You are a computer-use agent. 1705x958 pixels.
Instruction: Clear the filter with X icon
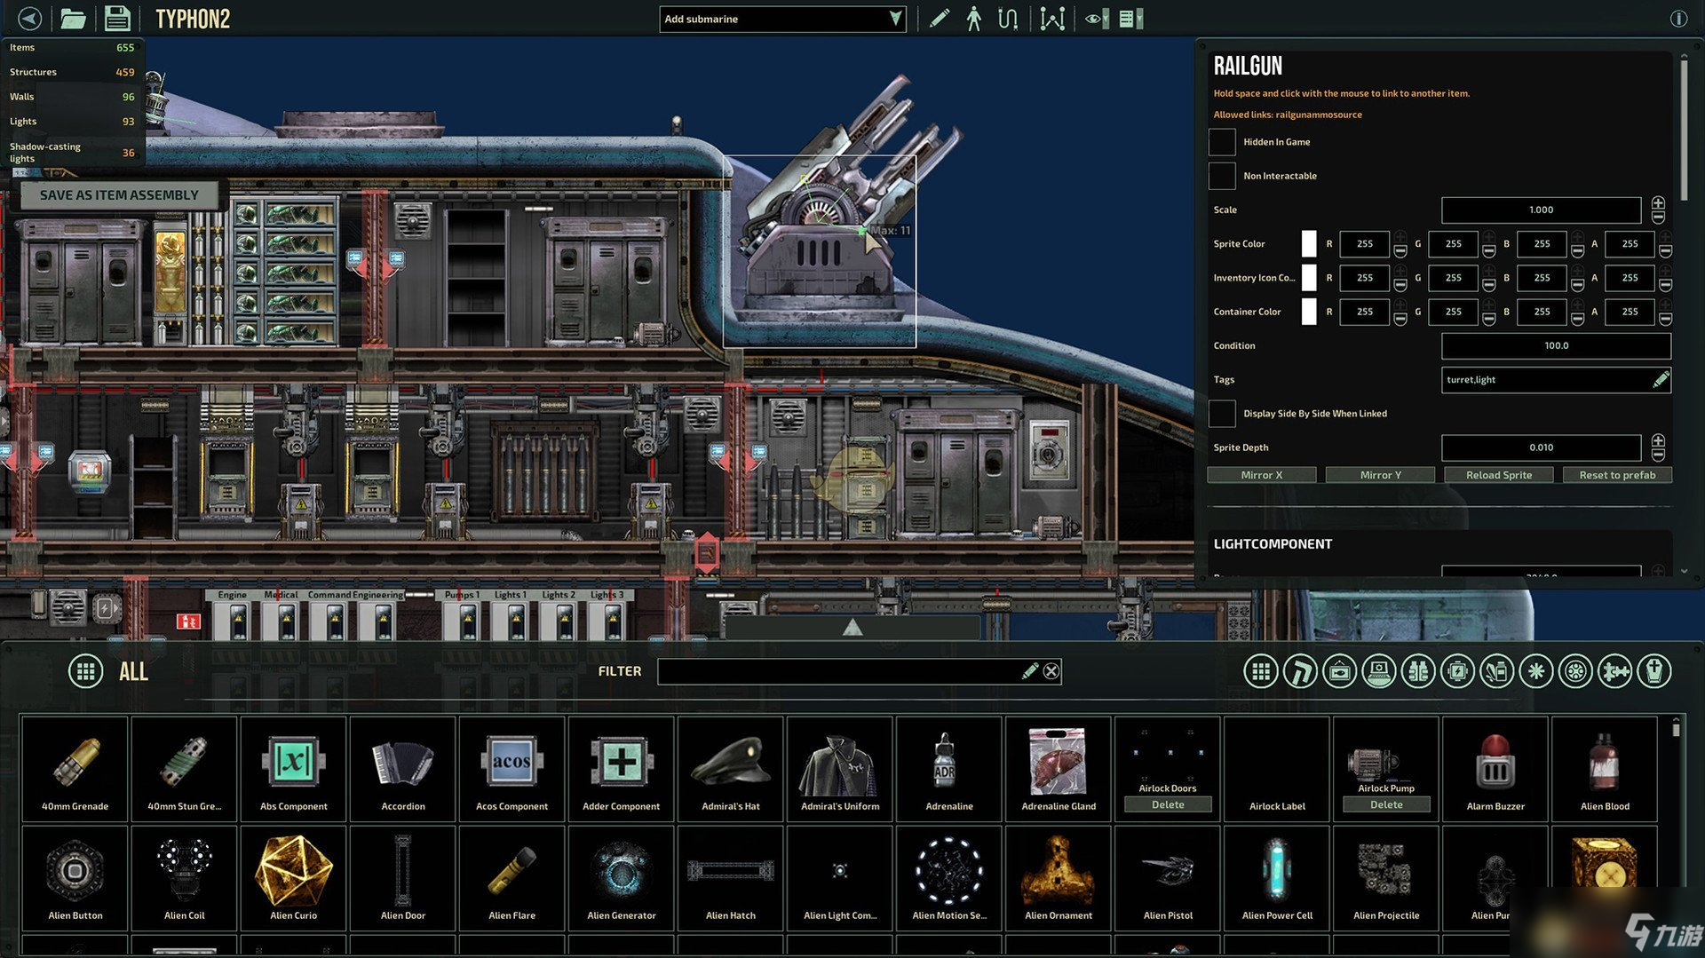point(1051,671)
